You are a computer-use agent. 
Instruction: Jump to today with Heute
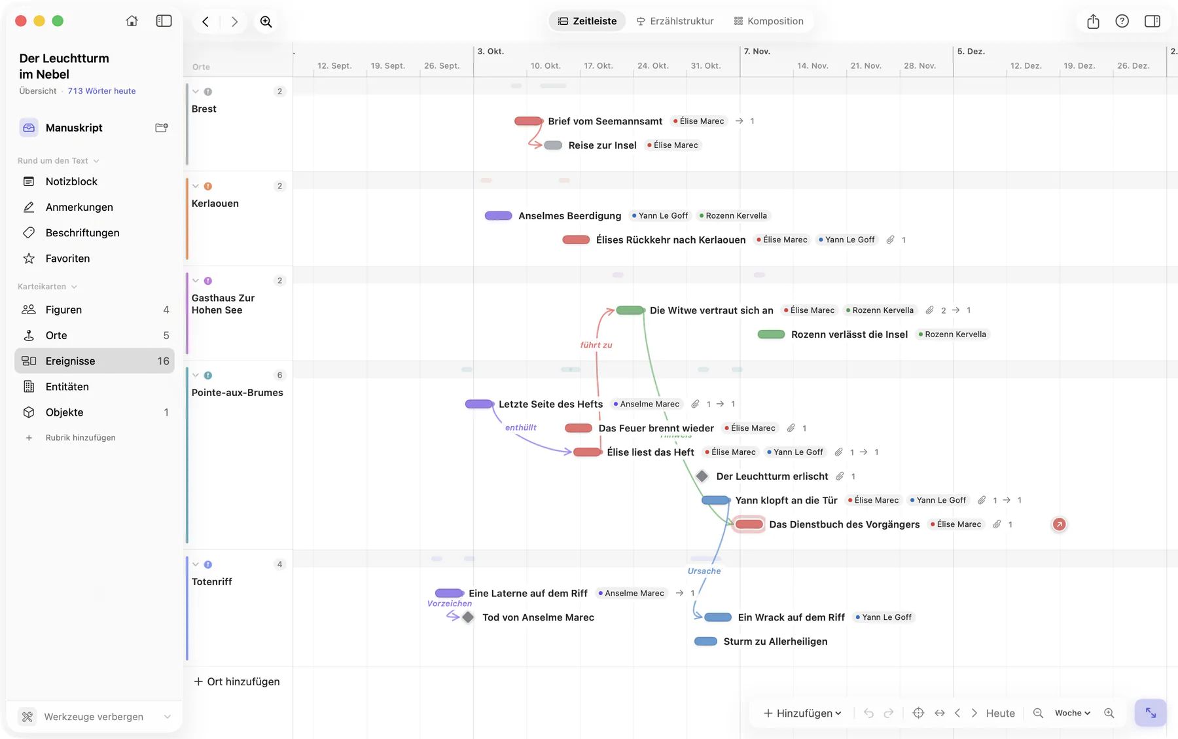[x=1001, y=713]
